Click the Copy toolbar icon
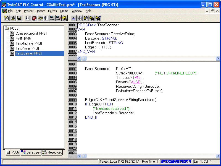The width and height of the screenshot is (221, 166). pyautogui.click(x=80, y=18)
